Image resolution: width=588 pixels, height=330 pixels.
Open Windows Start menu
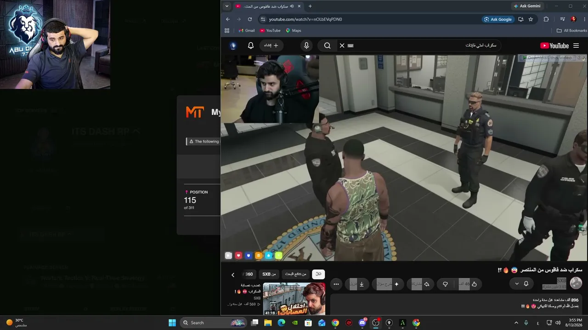(x=172, y=323)
